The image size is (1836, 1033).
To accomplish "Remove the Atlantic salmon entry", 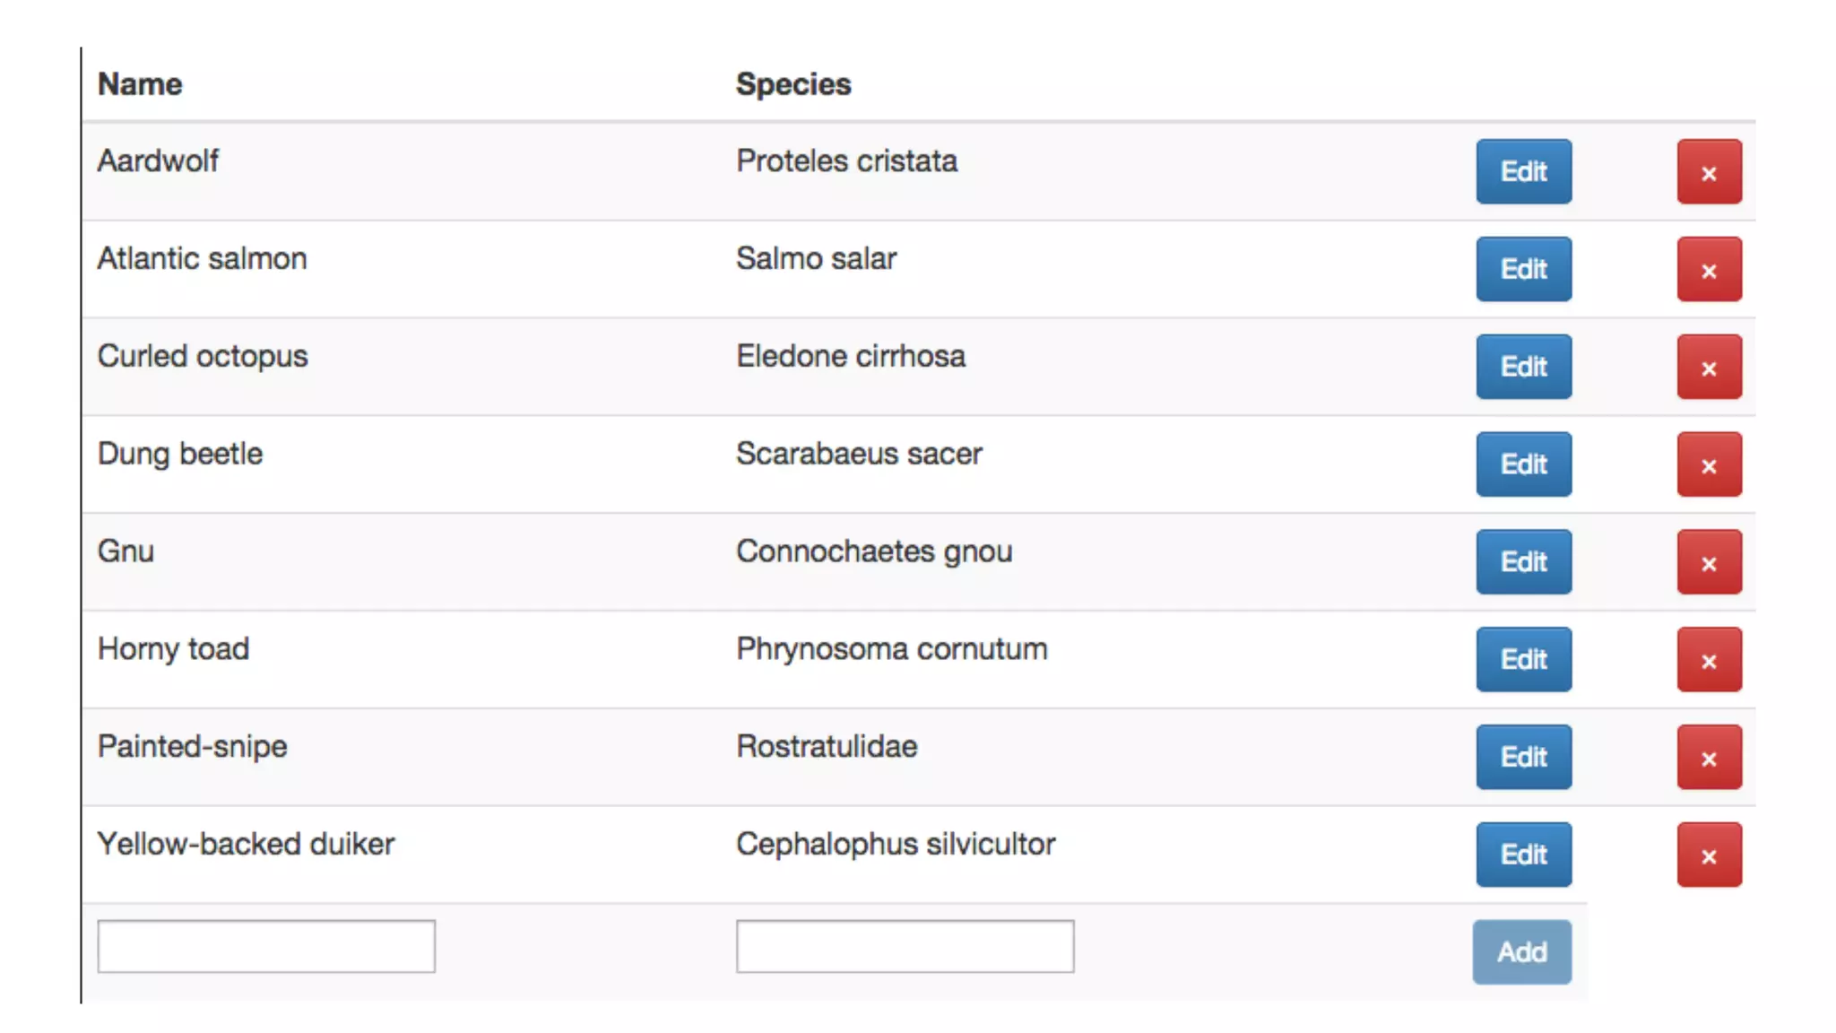I will [1709, 270].
